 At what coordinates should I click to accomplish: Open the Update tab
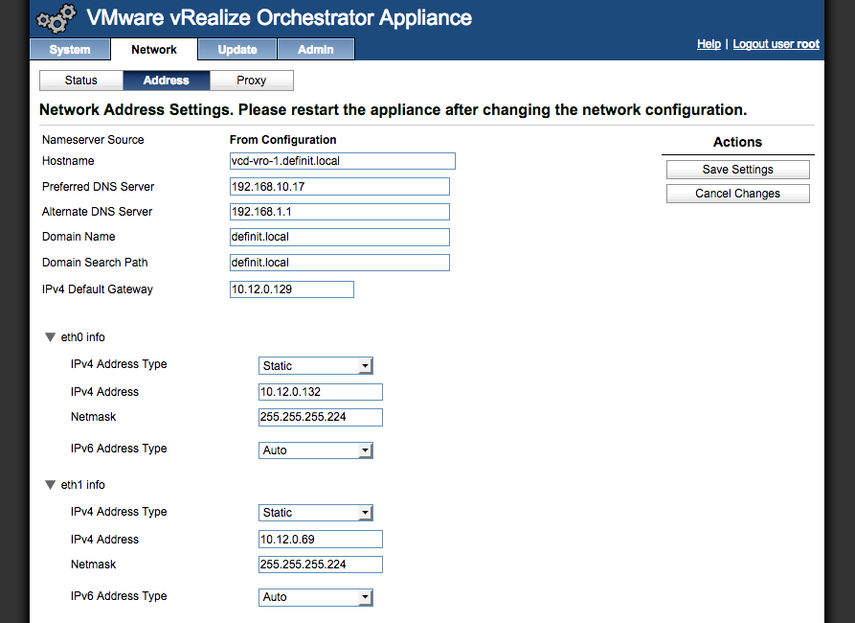[237, 50]
